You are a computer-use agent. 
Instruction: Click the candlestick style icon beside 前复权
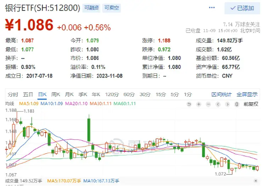point(237,104)
